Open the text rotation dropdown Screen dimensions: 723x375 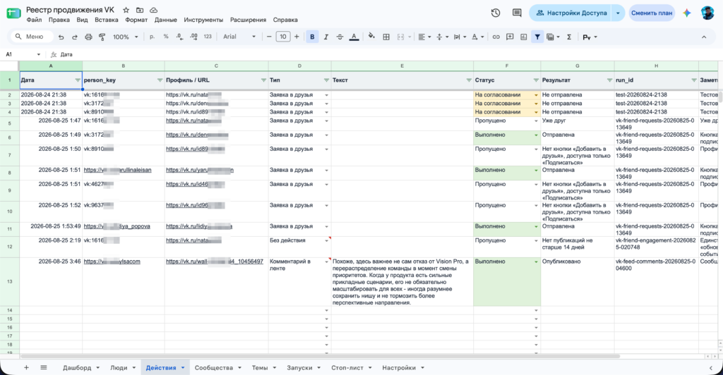(x=477, y=37)
